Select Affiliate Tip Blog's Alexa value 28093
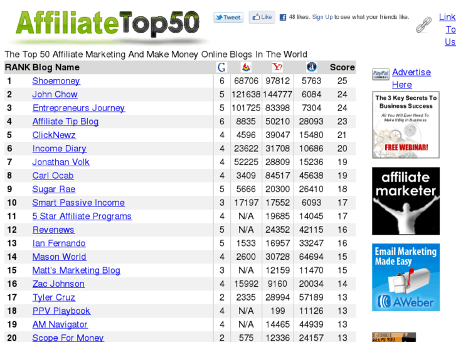This screenshot has height=342, width=456. pos(311,121)
